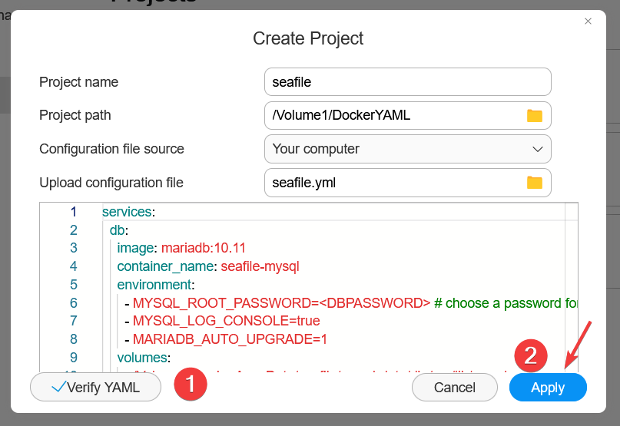The height and width of the screenshot is (426, 620).
Task: Click the db: line in the editor
Action: [x=118, y=230]
